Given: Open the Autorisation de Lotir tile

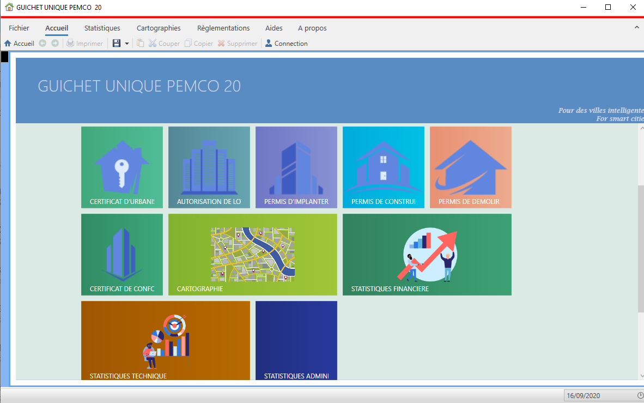Looking at the screenshot, I should coord(209,167).
